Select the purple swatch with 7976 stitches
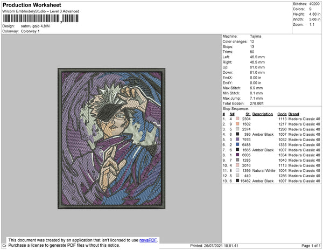Image resolution: width=323 pixels, height=250 pixels. [237, 140]
